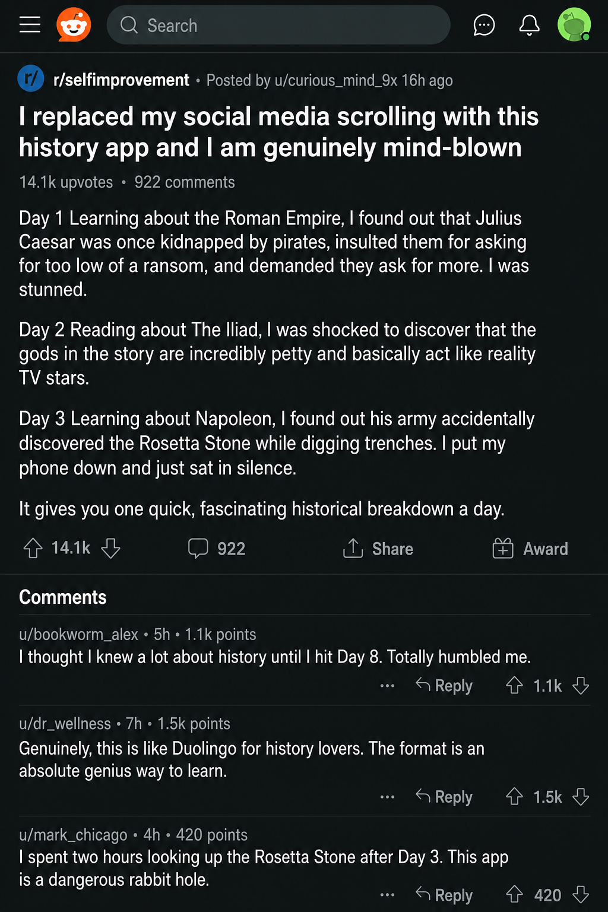Open the user profile avatar
608x912 pixels.
(574, 25)
